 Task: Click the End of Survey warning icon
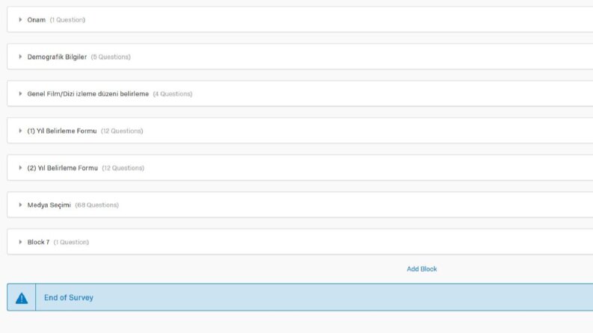[22, 298]
